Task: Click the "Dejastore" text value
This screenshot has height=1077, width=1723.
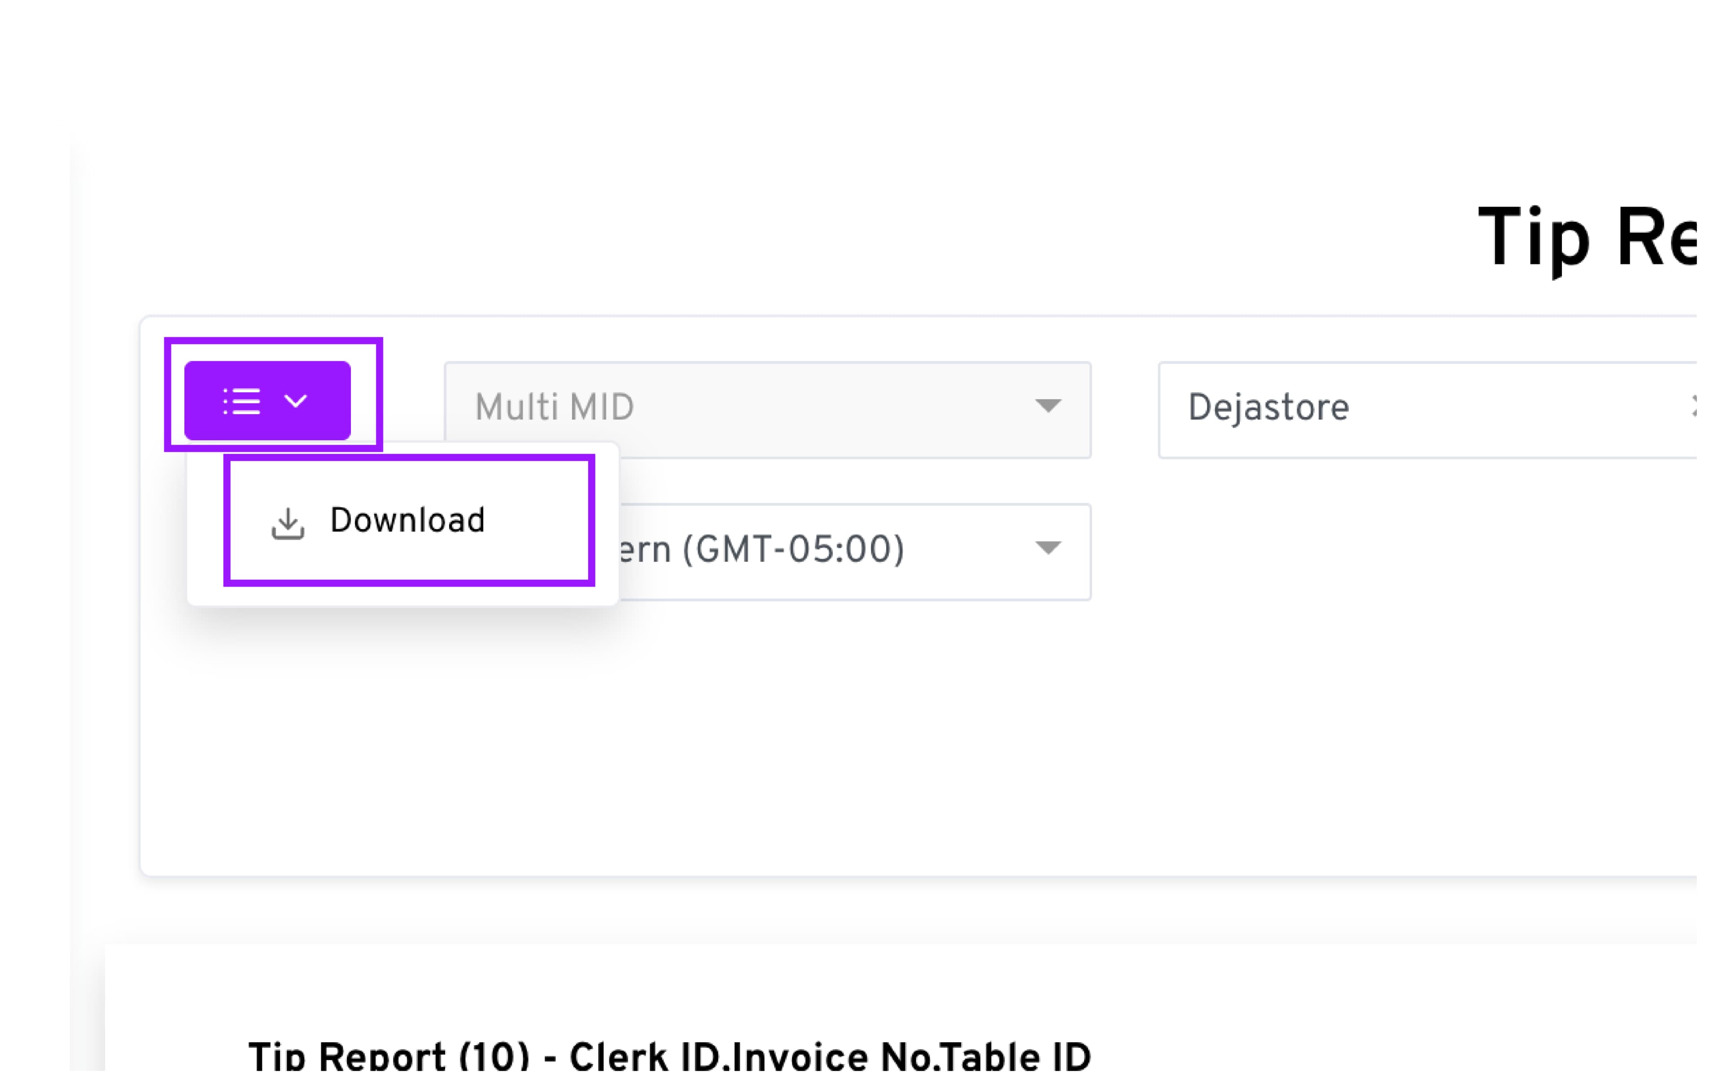Action: point(1268,407)
